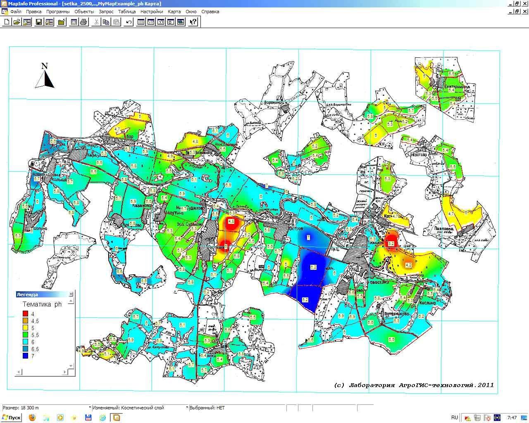The image size is (529, 423).
Task: Click the MapInfo document icon in menu bar
Action: (x=4, y=12)
